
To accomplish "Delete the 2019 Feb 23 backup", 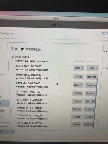I will click(x=79, y=68).
